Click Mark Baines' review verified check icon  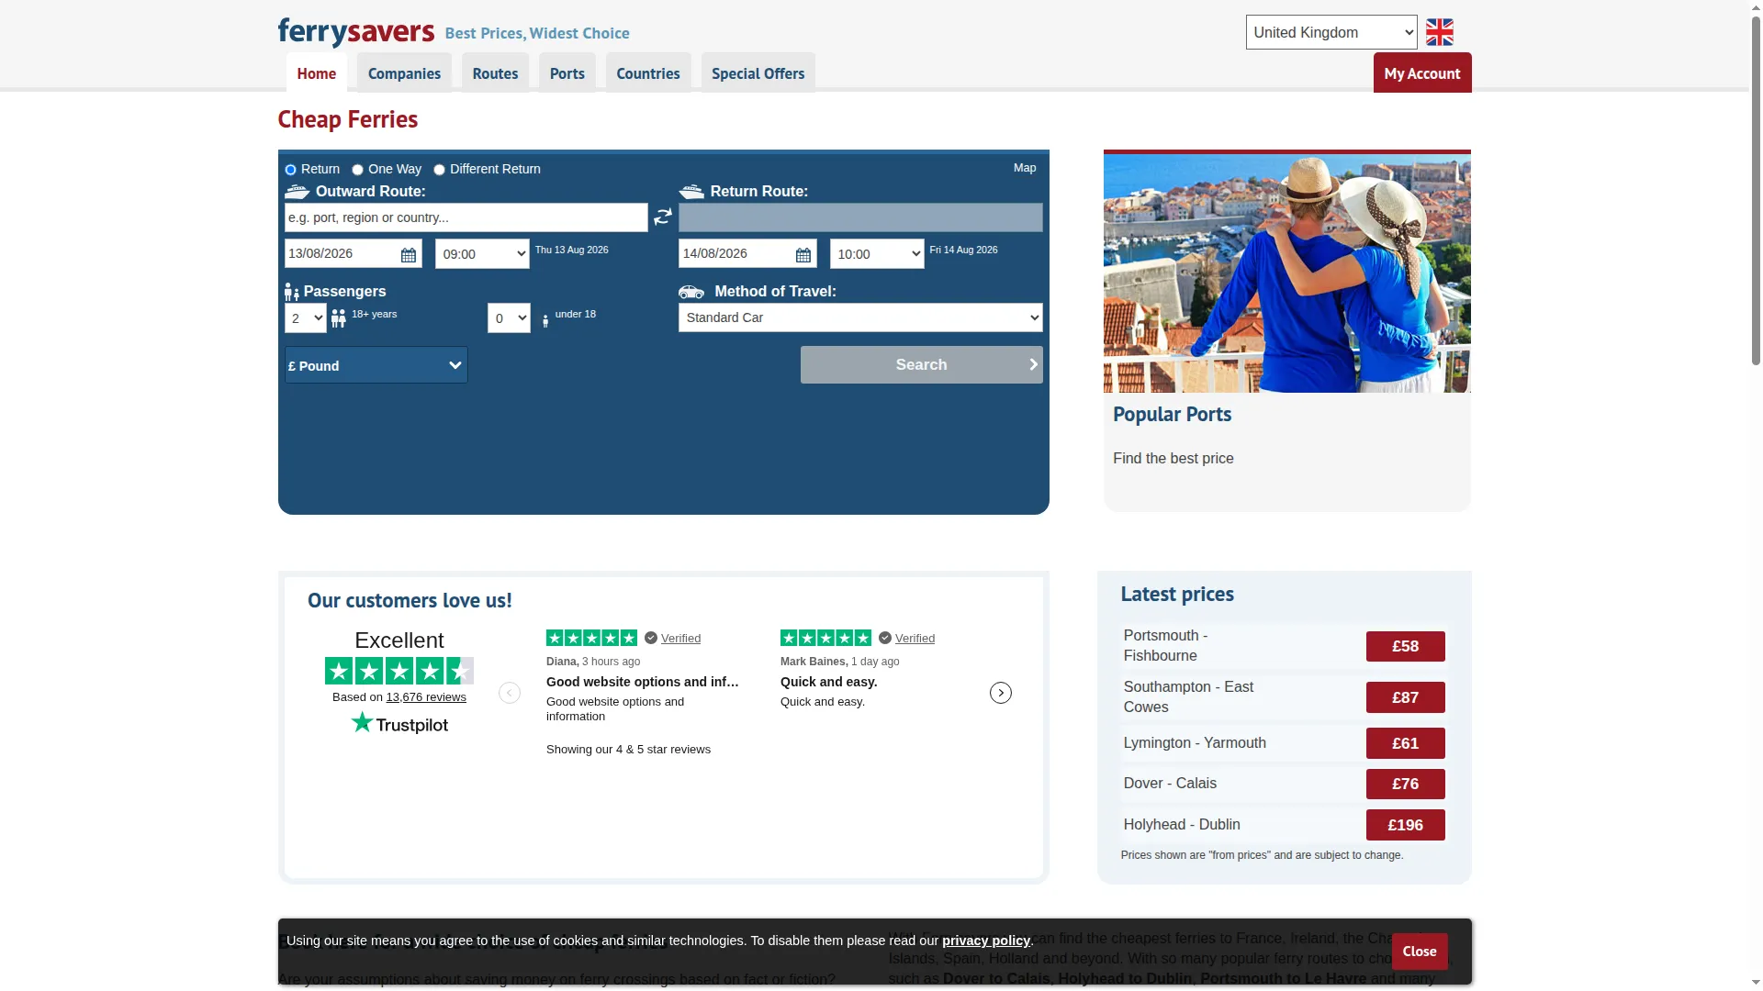pos(885,638)
